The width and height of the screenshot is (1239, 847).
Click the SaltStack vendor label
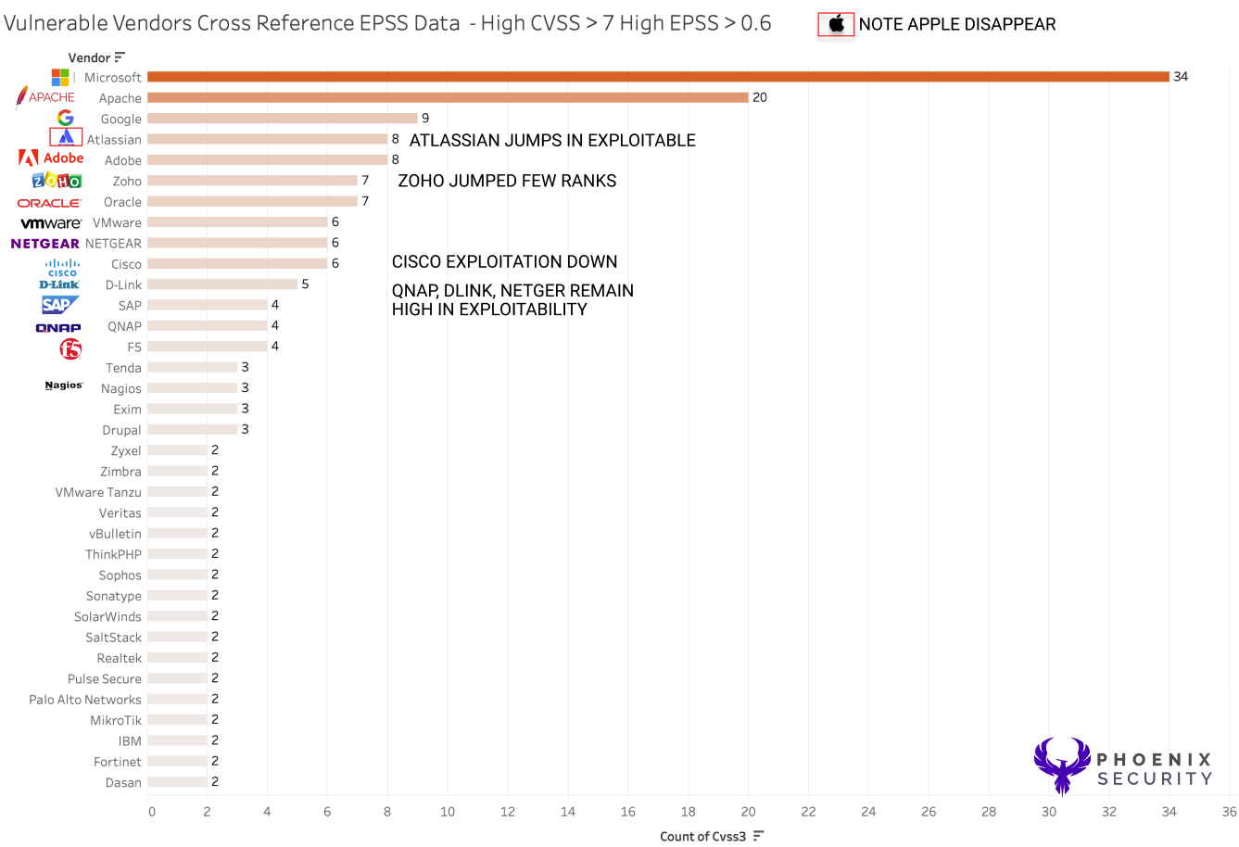[113, 638]
